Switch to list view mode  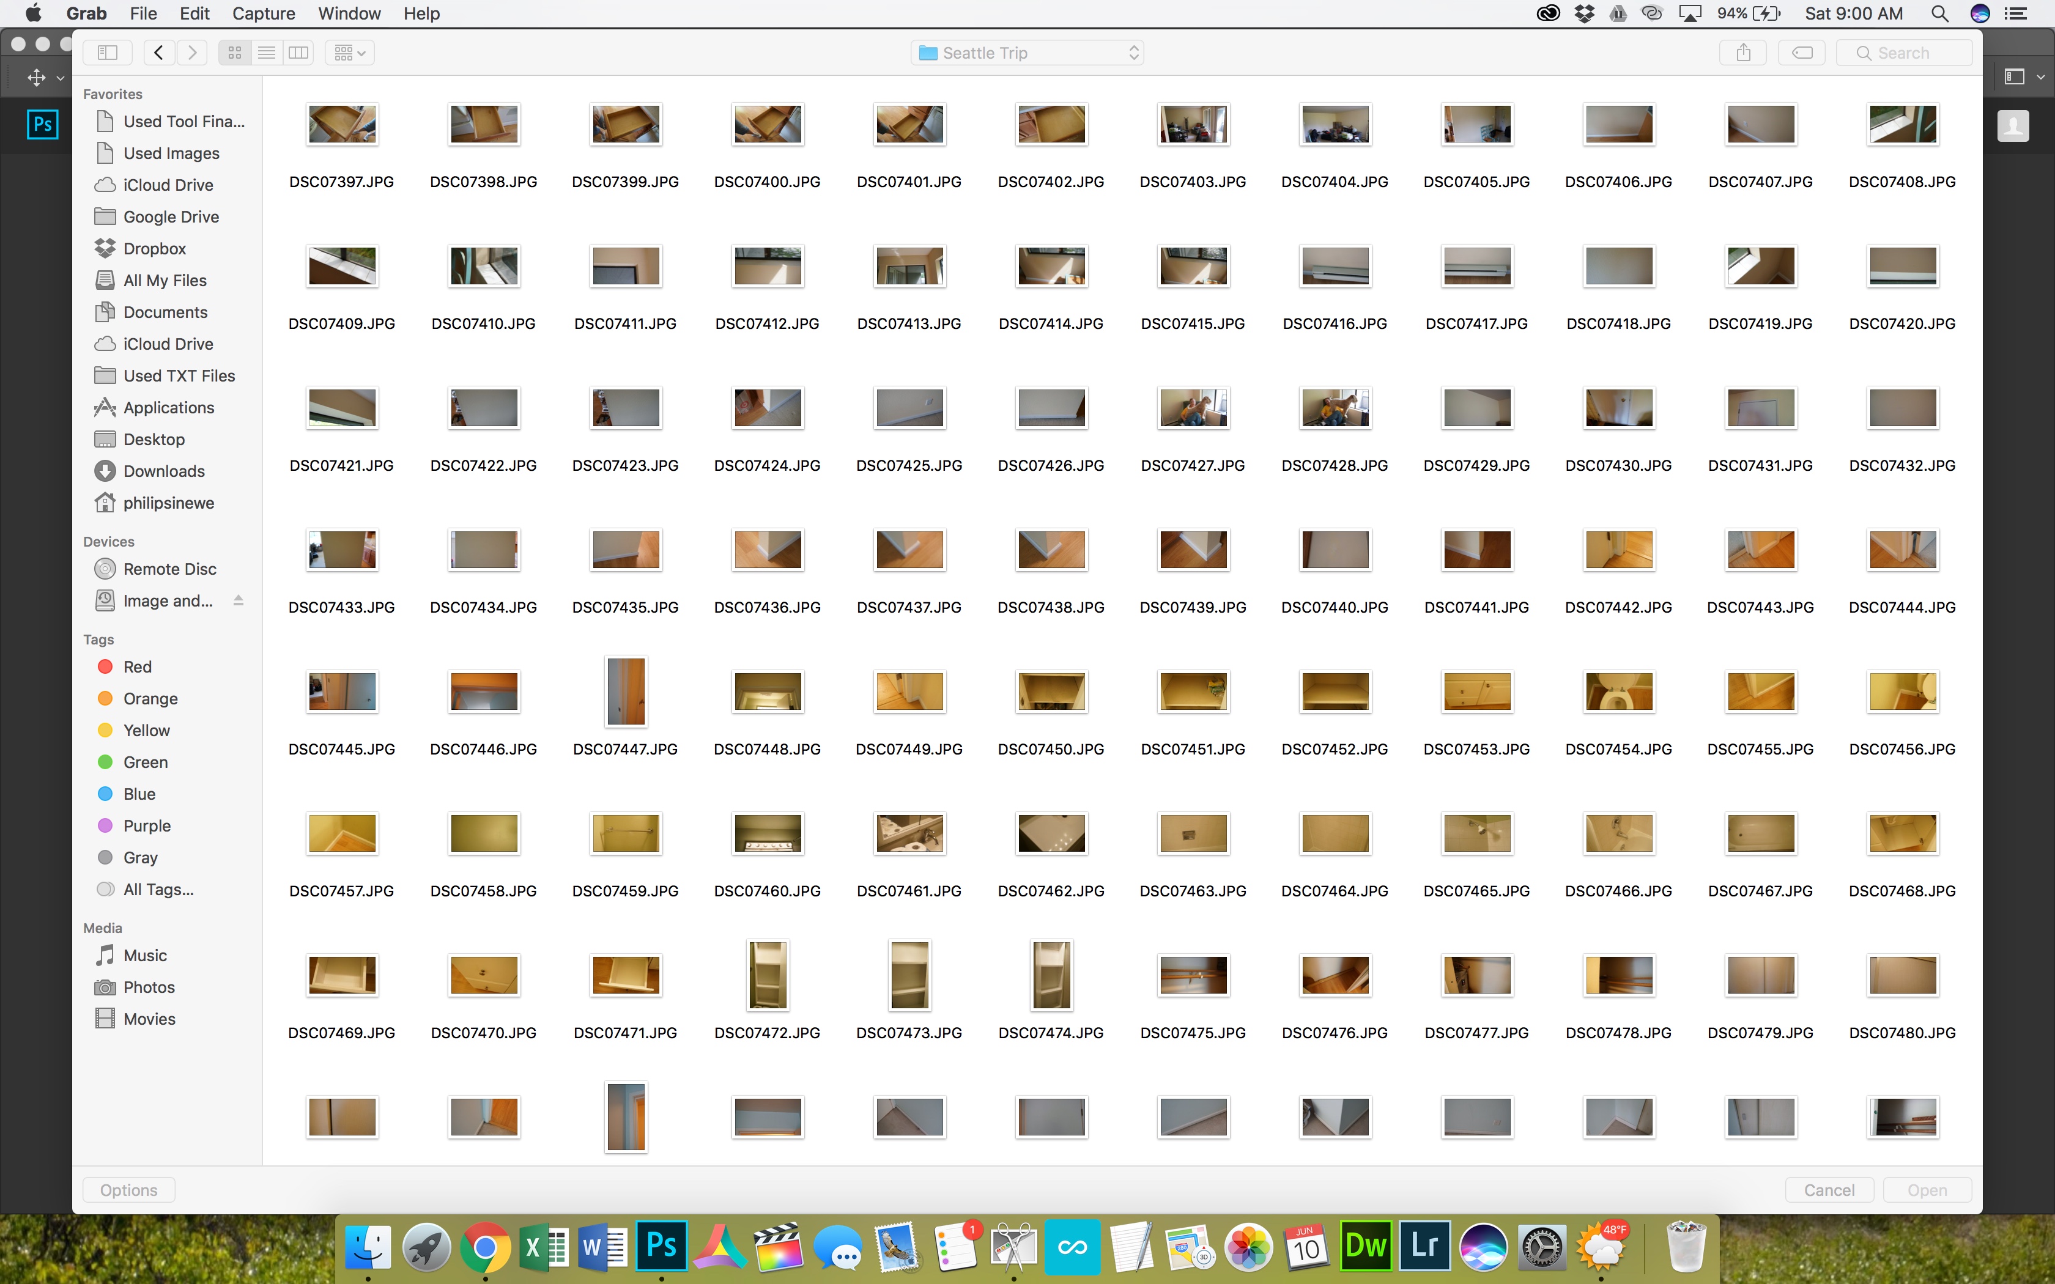(x=267, y=53)
